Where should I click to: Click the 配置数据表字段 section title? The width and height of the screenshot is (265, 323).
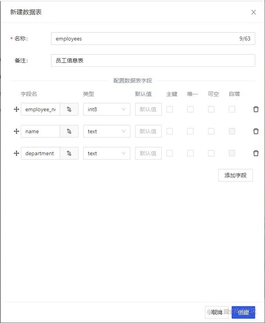(x=133, y=81)
